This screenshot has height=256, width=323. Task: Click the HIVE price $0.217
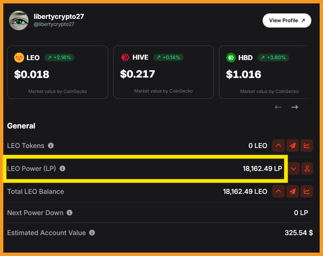(138, 74)
